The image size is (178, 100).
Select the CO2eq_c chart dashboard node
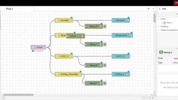[x=121, y=74]
